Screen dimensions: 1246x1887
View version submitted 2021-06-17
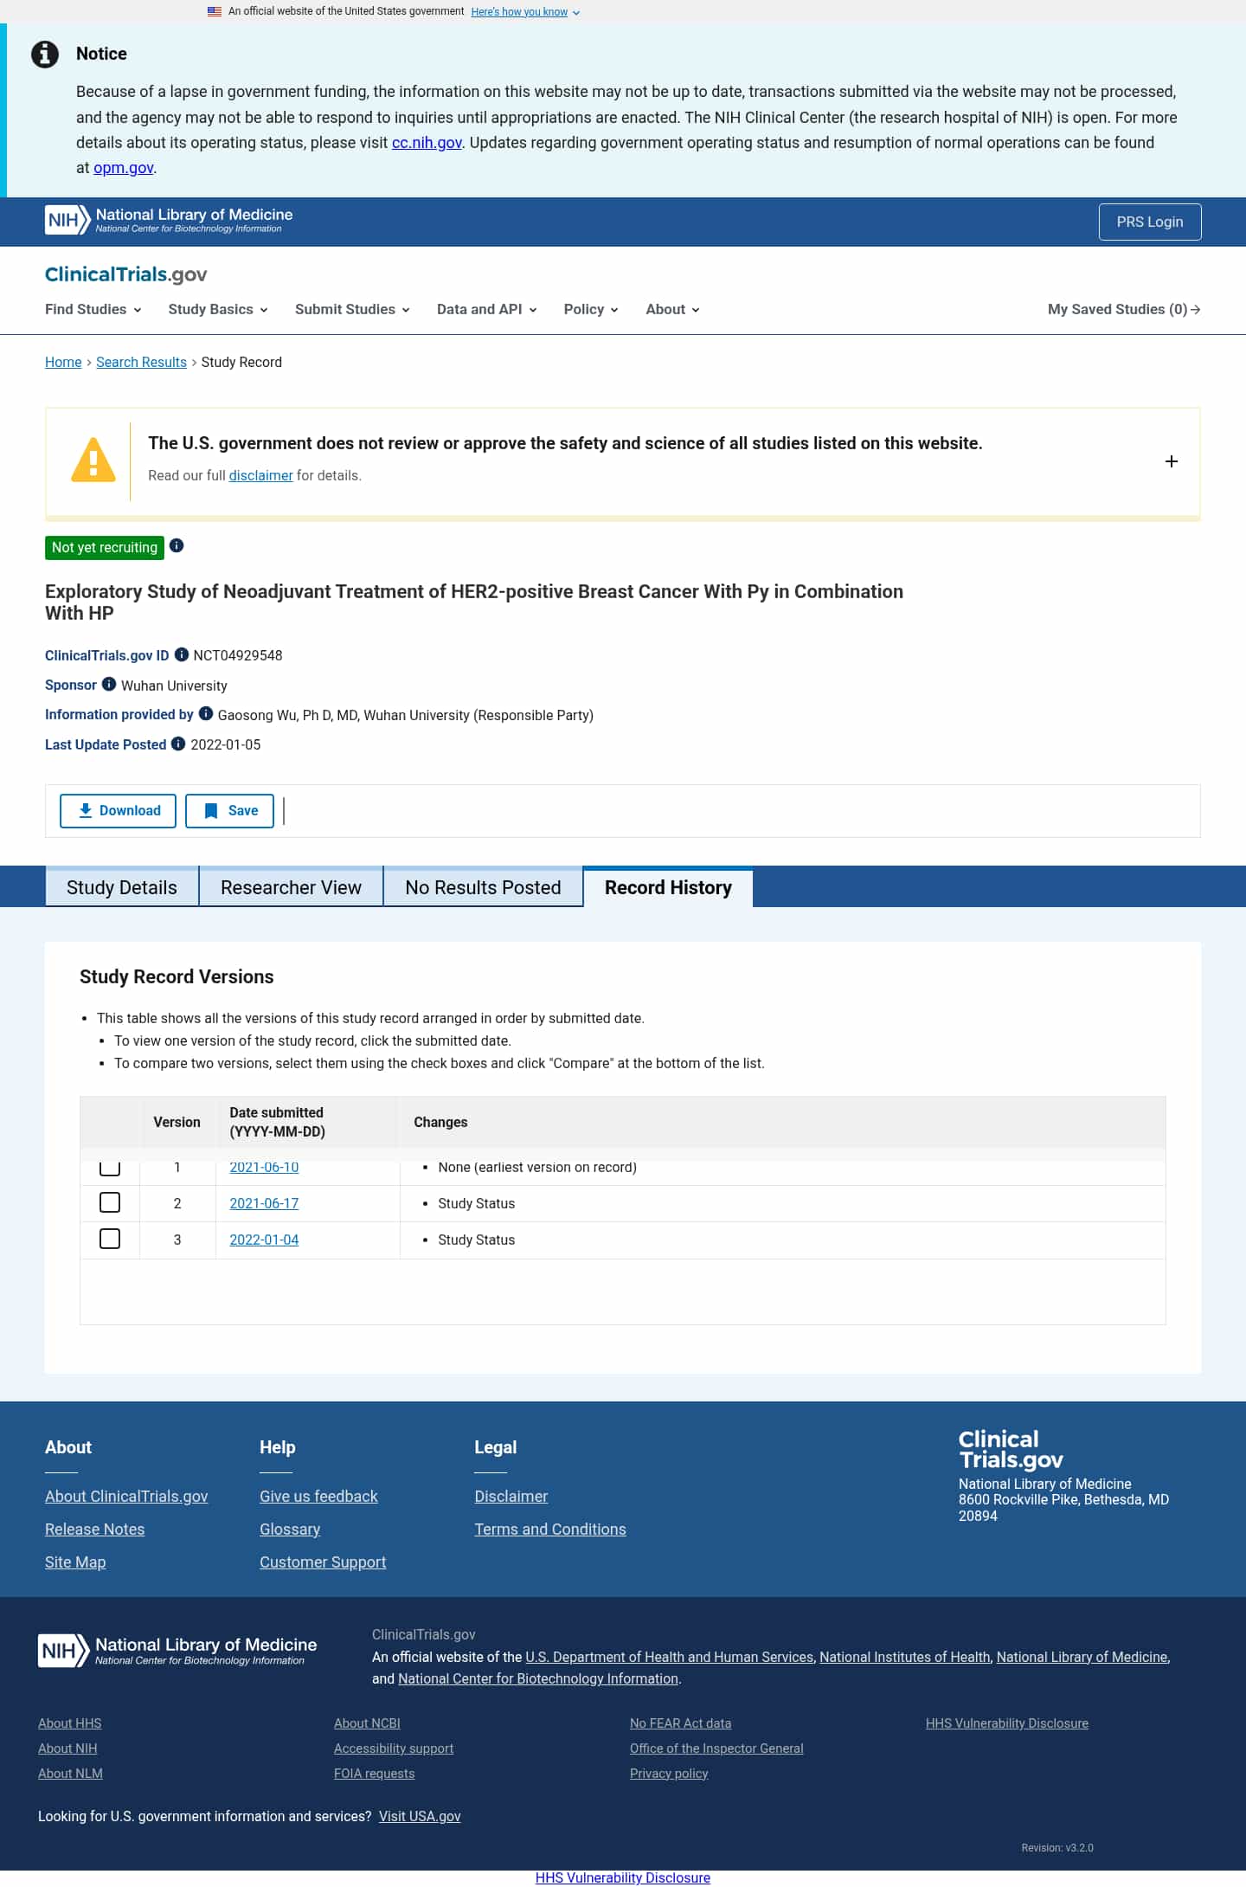264,1203
